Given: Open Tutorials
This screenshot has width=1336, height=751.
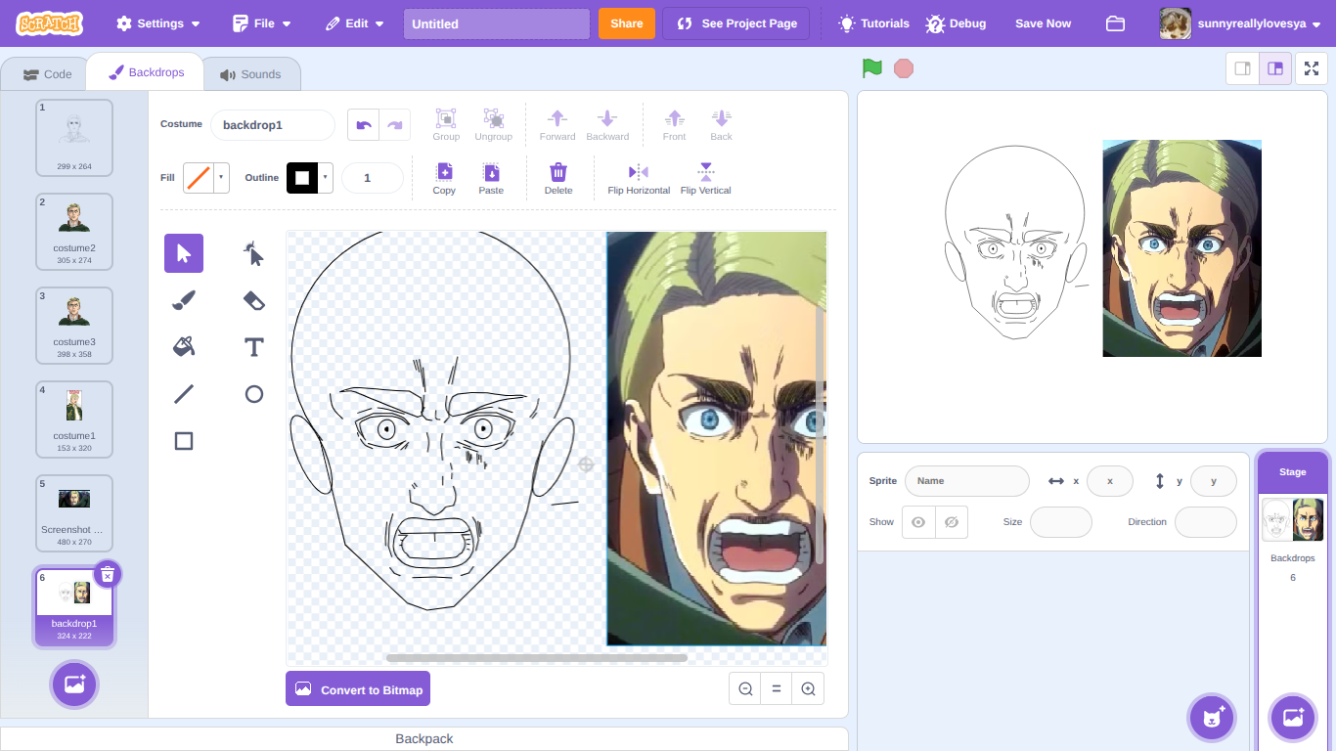Looking at the screenshot, I should [x=873, y=23].
